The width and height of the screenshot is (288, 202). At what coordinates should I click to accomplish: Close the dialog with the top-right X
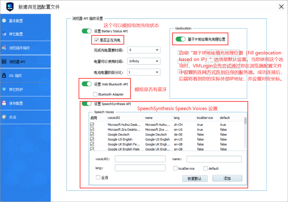click(281, 7)
